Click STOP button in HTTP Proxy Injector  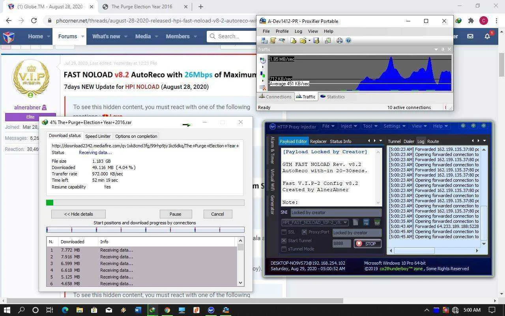coord(367,243)
